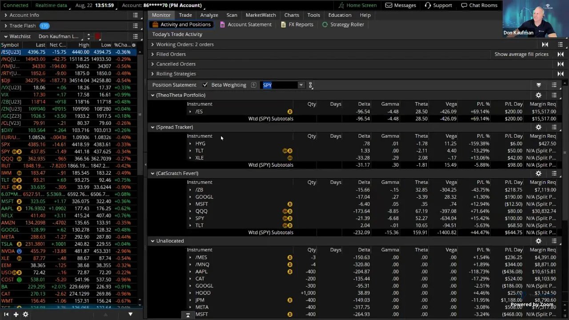
Task: Collapse the Unallocated group
Action: click(x=152, y=241)
